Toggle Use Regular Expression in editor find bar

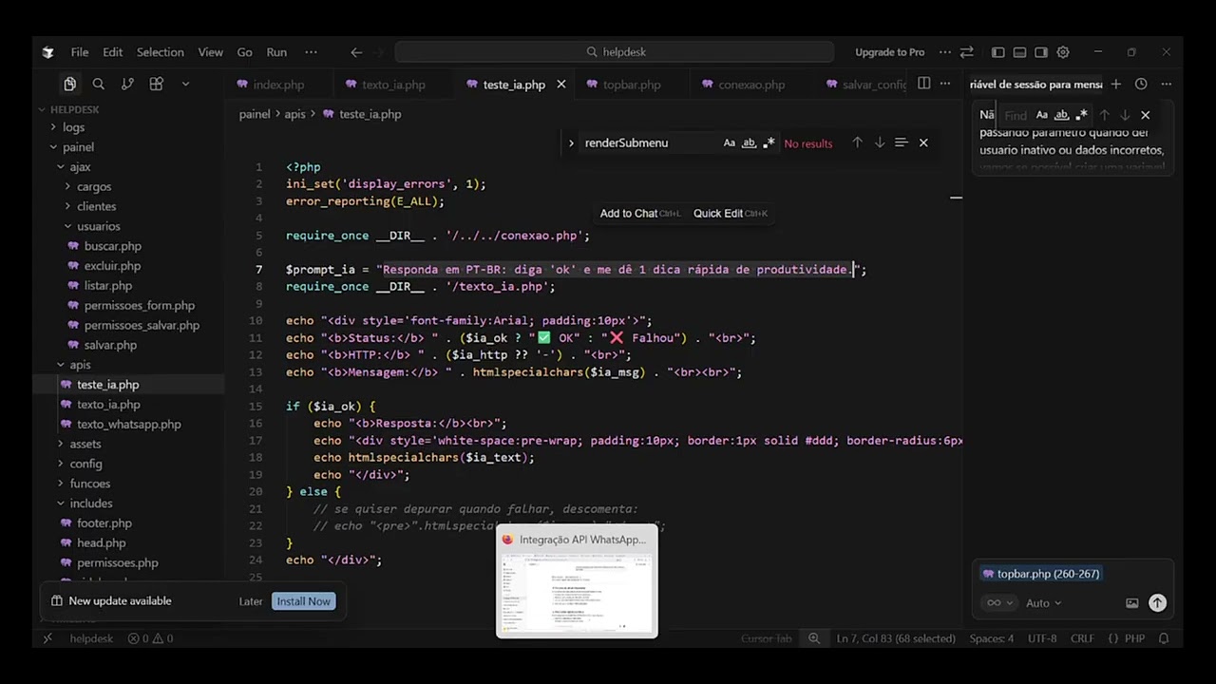[x=769, y=142]
